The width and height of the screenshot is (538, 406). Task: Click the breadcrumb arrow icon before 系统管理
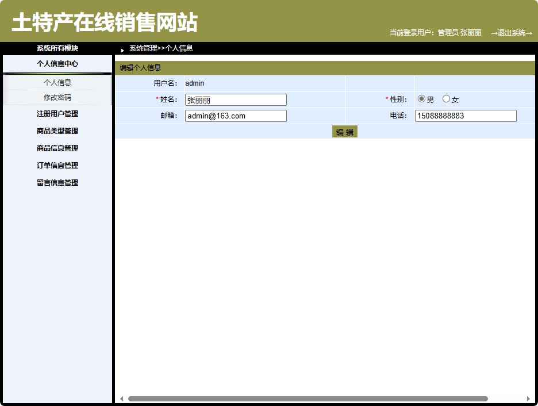coord(121,49)
